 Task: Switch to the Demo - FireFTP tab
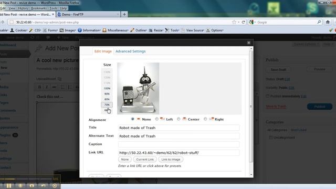tap(88, 14)
